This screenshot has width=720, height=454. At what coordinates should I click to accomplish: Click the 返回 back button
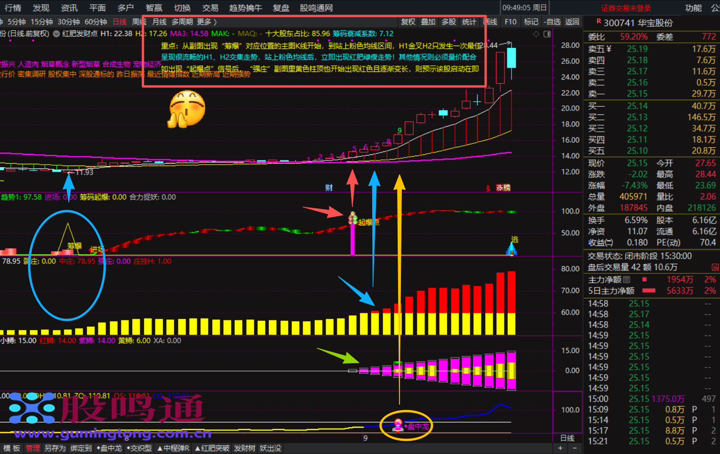[572, 22]
